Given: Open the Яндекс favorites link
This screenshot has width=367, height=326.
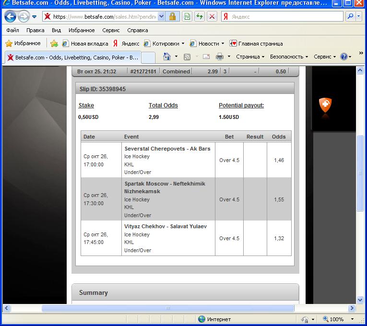Looking at the screenshot, I should (x=126, y=44).
